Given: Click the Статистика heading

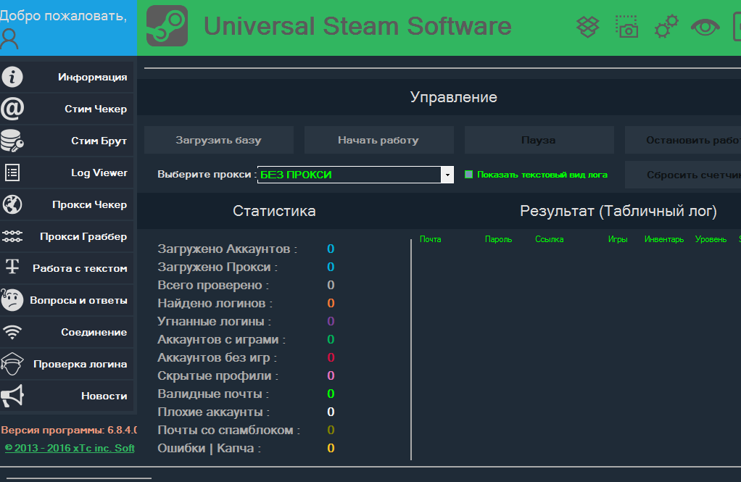Looking at the screenshot, I should point(274,211).
